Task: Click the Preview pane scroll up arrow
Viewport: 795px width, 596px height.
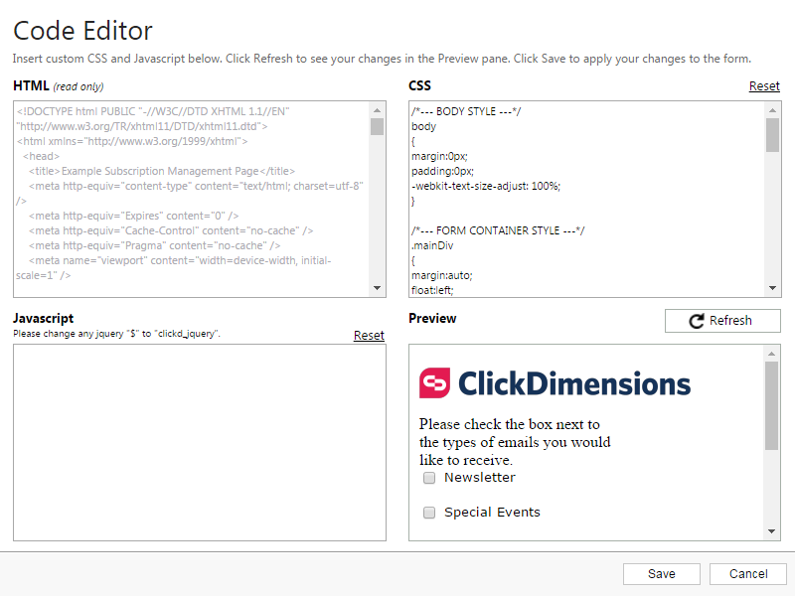Action: coord(772,354)
